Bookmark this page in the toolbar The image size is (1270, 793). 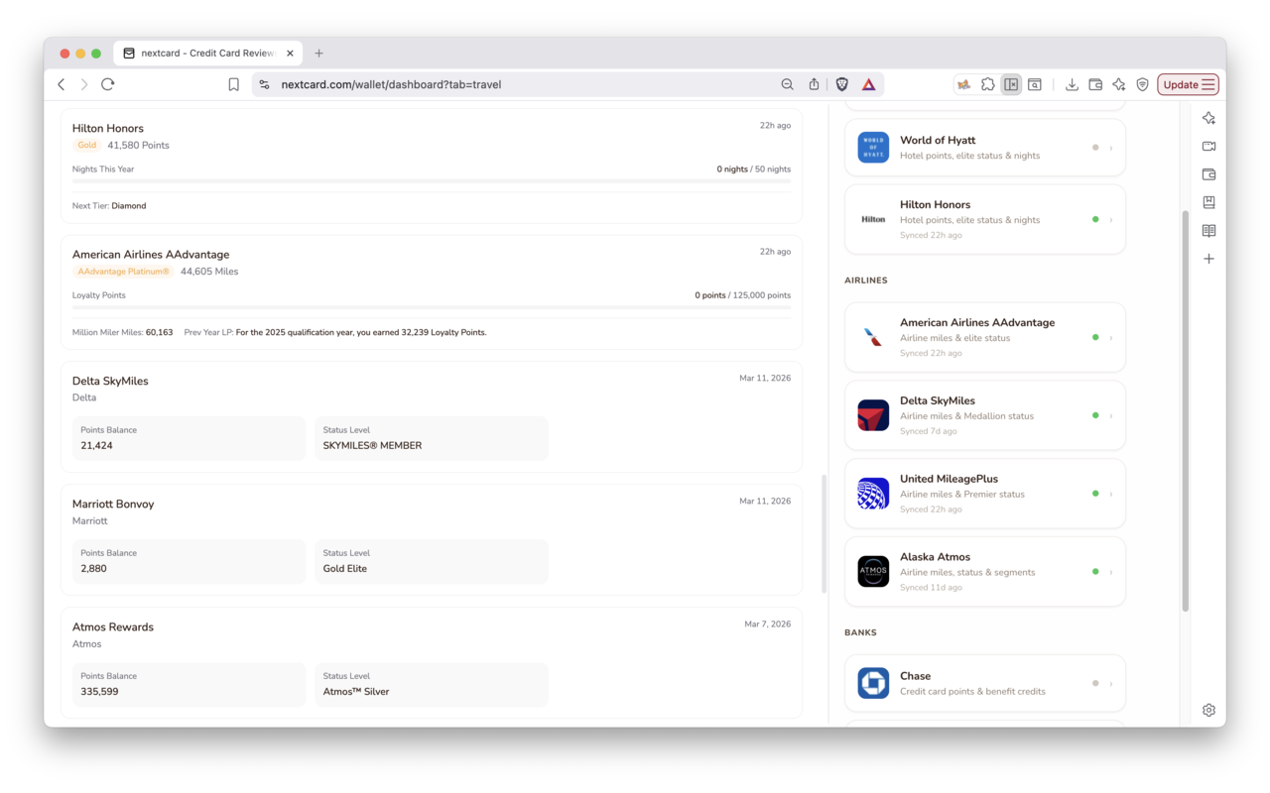coord(234,84)
